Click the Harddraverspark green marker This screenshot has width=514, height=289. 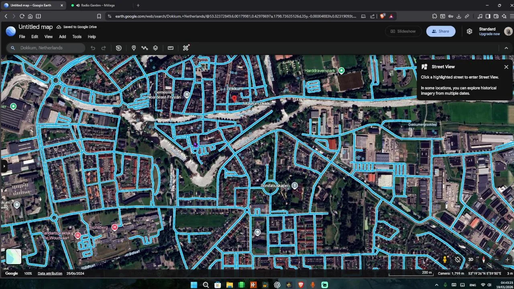pyautogui.click(x=341, y=71)
